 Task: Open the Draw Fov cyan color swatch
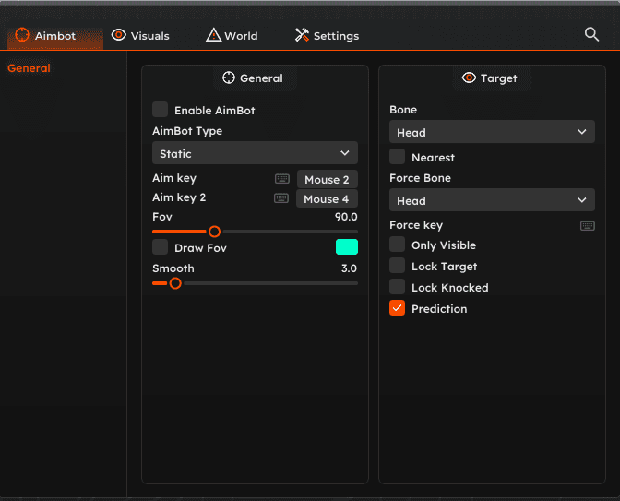346,246
